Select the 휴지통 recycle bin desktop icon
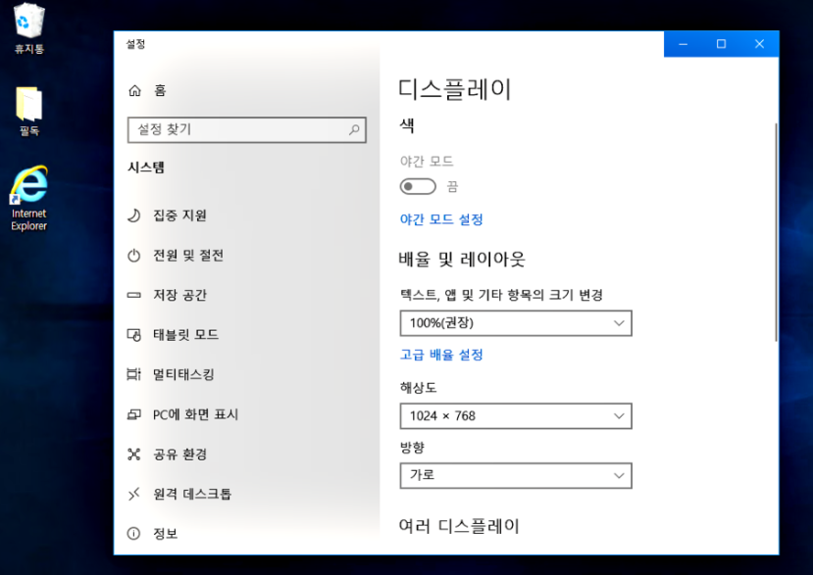This screenshot has width=813, height=575. (x=29, y=29)
